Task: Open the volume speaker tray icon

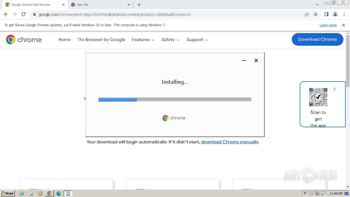Action: click(x=311, y=193)
